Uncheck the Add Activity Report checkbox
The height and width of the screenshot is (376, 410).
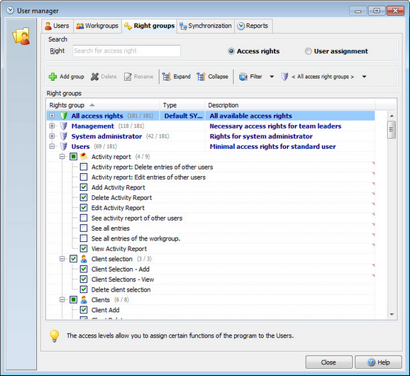click(x=84, y=187)
